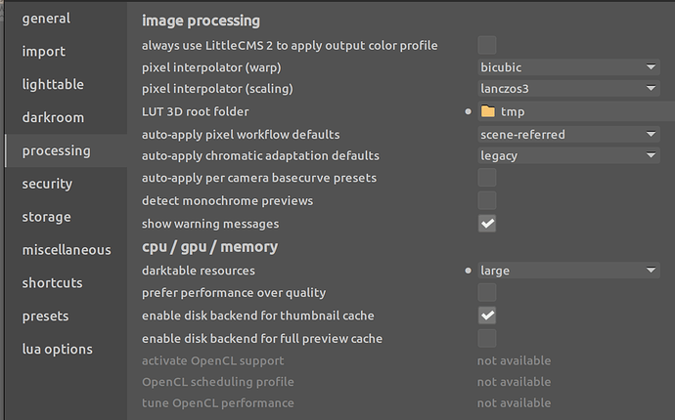This screenshot has width=675, height=420.
Task: Switch to the general tab
Action: click(47, 19)
